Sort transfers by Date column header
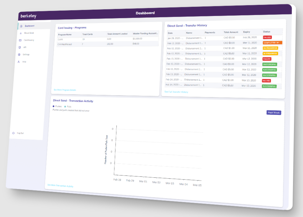The image size is (303, 217). (170, 33)
